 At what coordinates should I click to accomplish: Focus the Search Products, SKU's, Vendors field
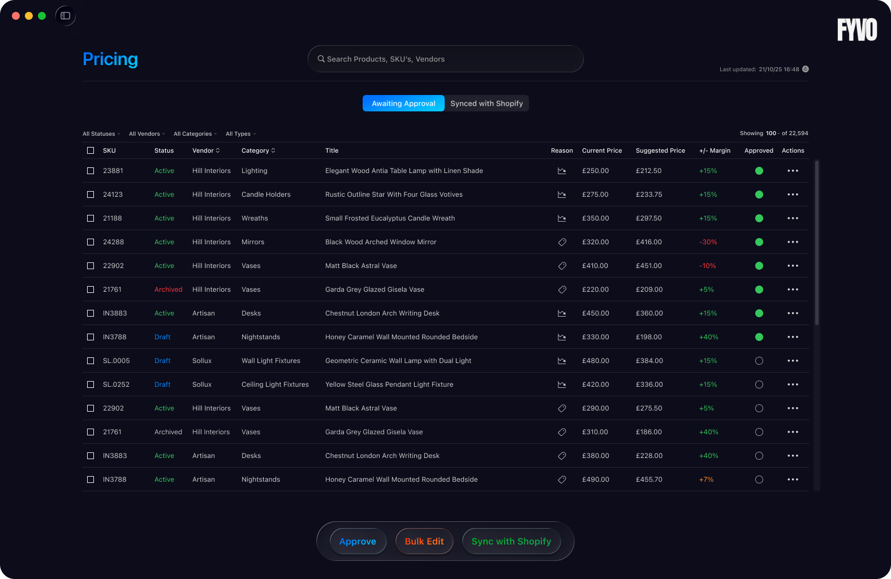tap(446, 59)
